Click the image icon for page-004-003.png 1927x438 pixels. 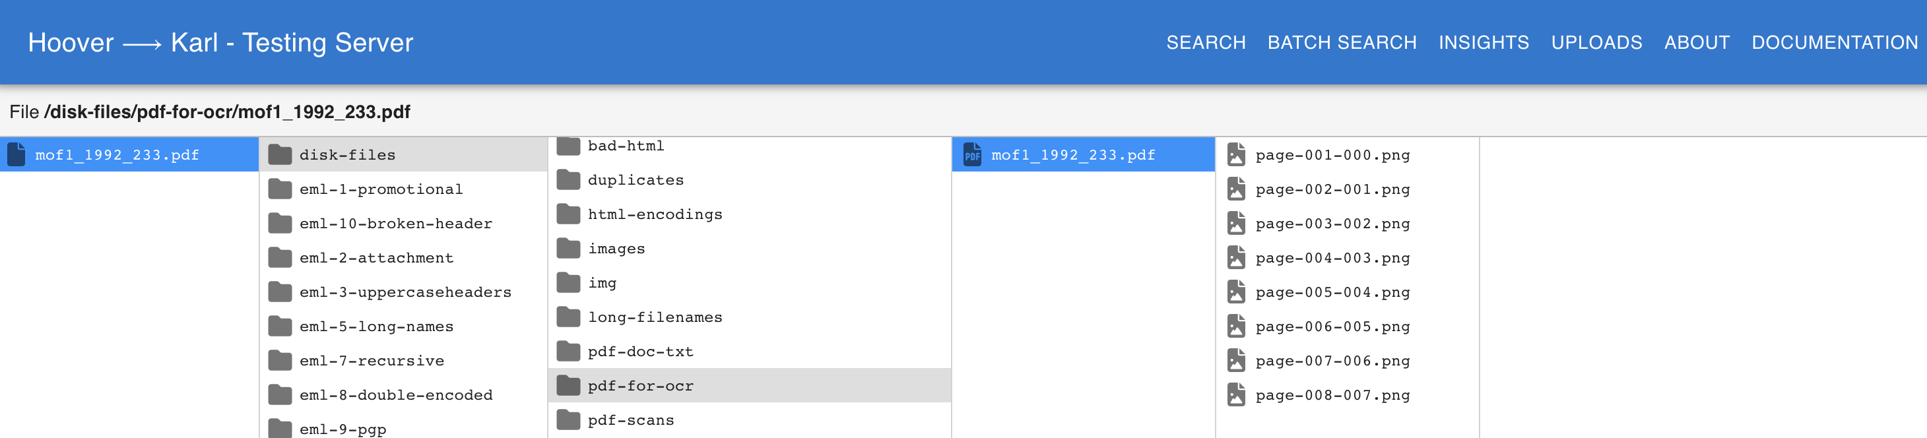(x=1236, y=258)
